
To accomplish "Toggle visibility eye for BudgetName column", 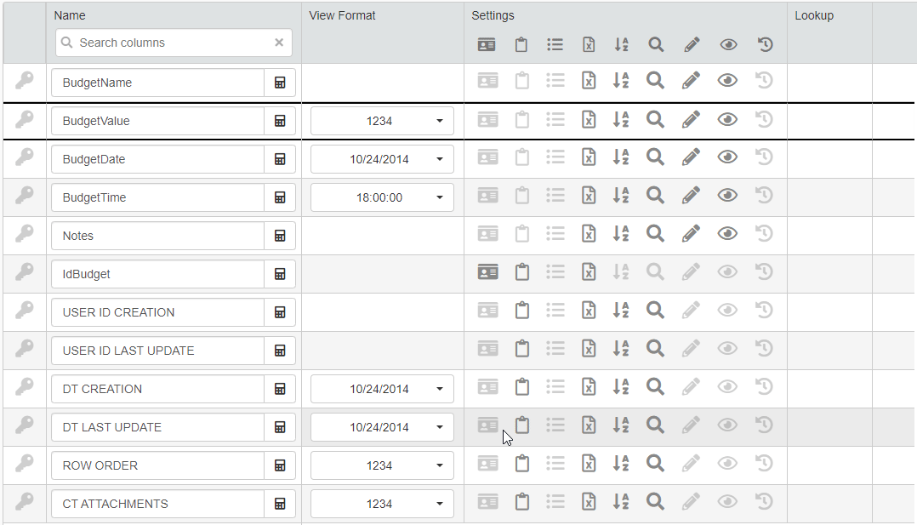I will click(727, 81).
